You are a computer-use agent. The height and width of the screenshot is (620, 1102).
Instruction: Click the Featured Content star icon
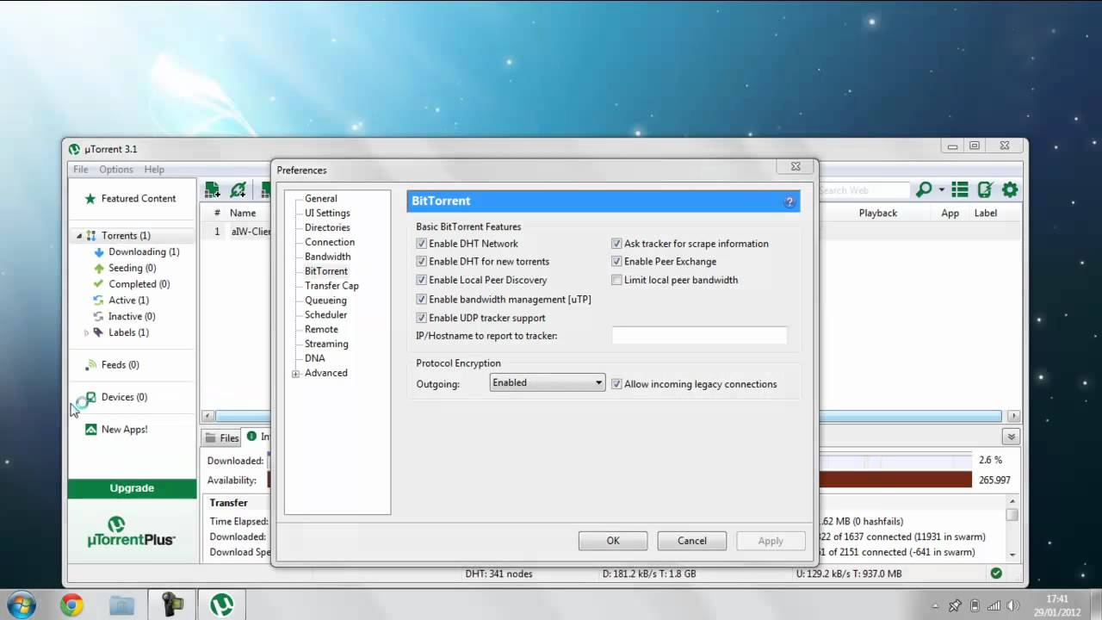click(90, 199)
